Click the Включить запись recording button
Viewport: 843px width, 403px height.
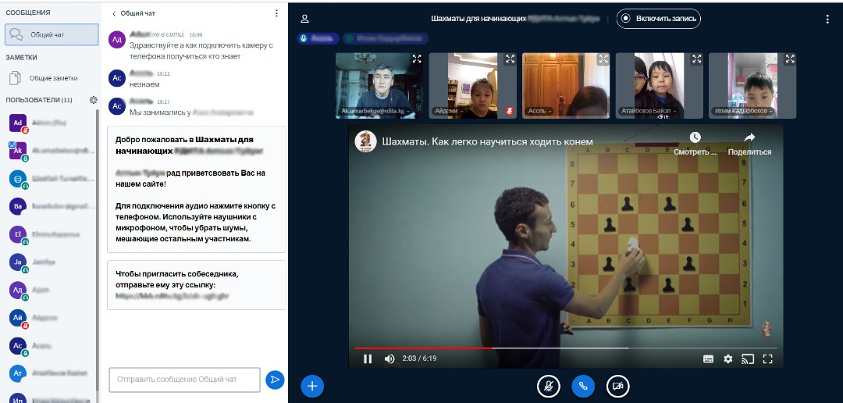[x=658, y=19]
